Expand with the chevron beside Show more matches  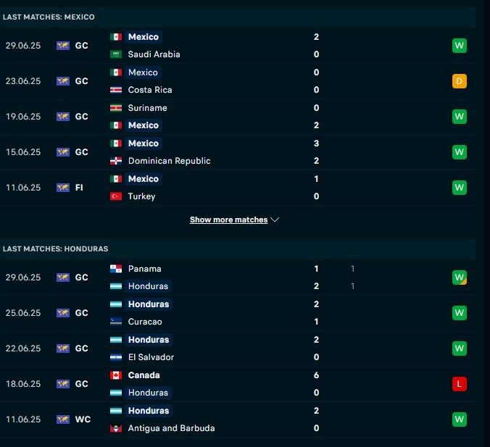pyautogui.click(x=275, y=220)
